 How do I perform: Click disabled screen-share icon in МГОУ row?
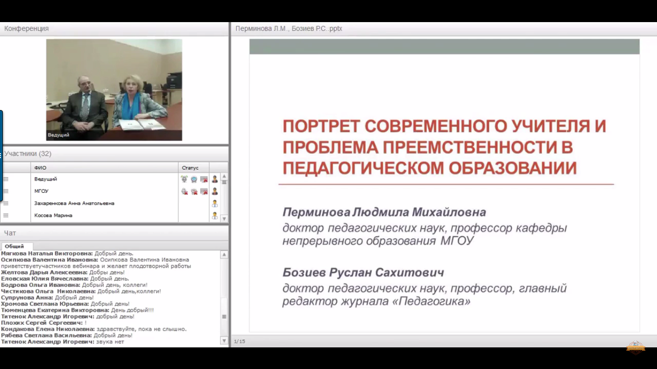tap(204, 191)
